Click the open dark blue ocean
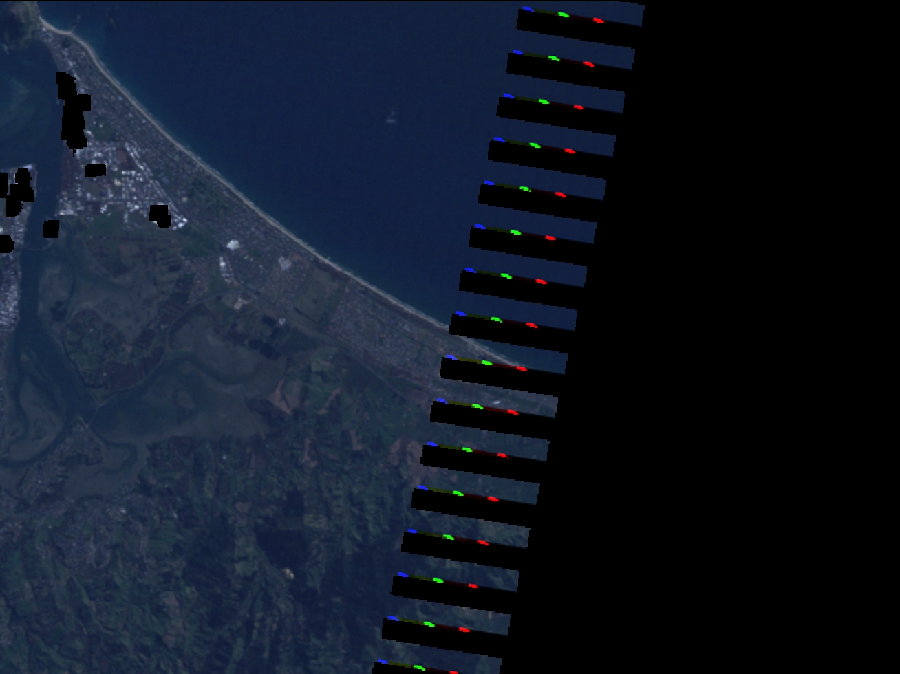The image size is (900, 674). click(310, 103)
